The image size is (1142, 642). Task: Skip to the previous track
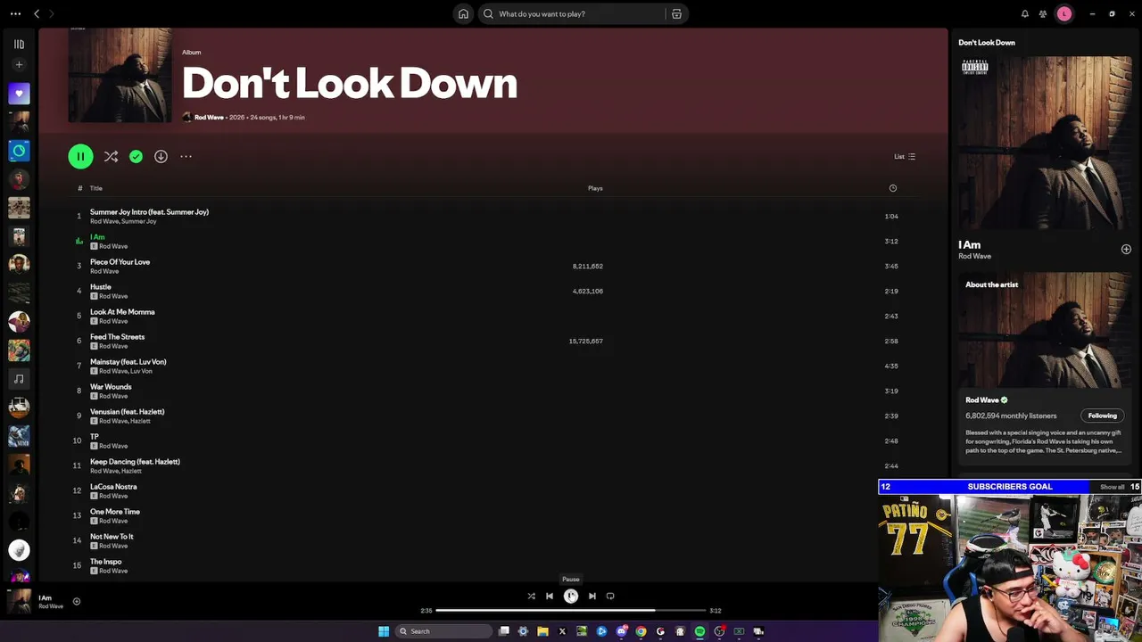point(550,596)
